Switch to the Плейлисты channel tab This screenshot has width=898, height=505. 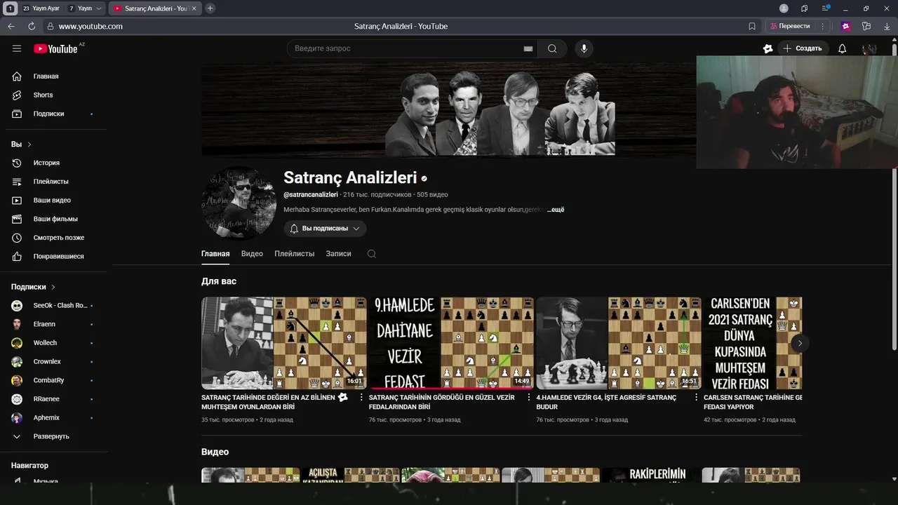click(x=295, y=254)
